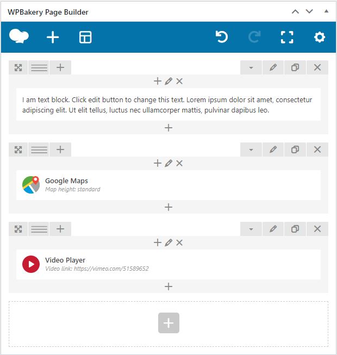Toggle collapse of Google Maps row
The width and height of the screenshot is (337, 355).
click(251, 150)
